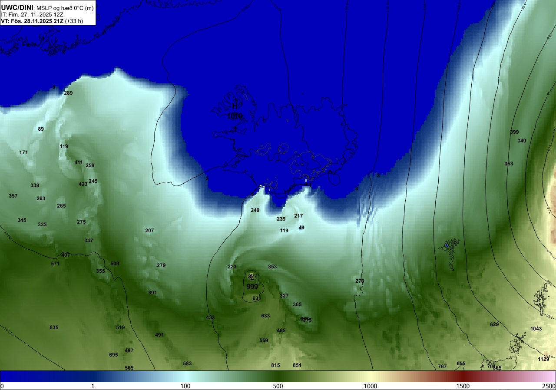556x390 pixels.
Task: Click the height value 411
Action: (78, 162)
